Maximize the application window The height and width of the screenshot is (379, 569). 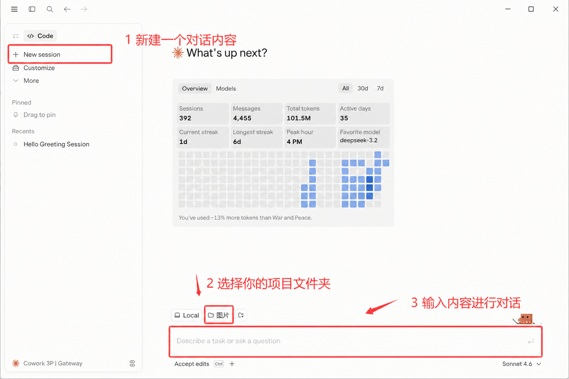coord(531,9)
